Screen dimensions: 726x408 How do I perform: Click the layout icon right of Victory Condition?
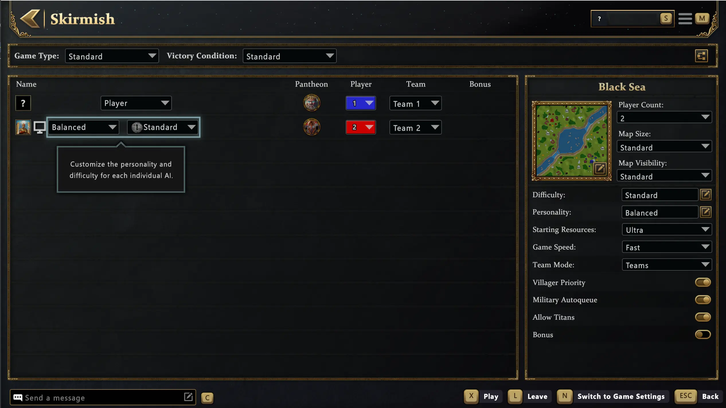[701, 56]
